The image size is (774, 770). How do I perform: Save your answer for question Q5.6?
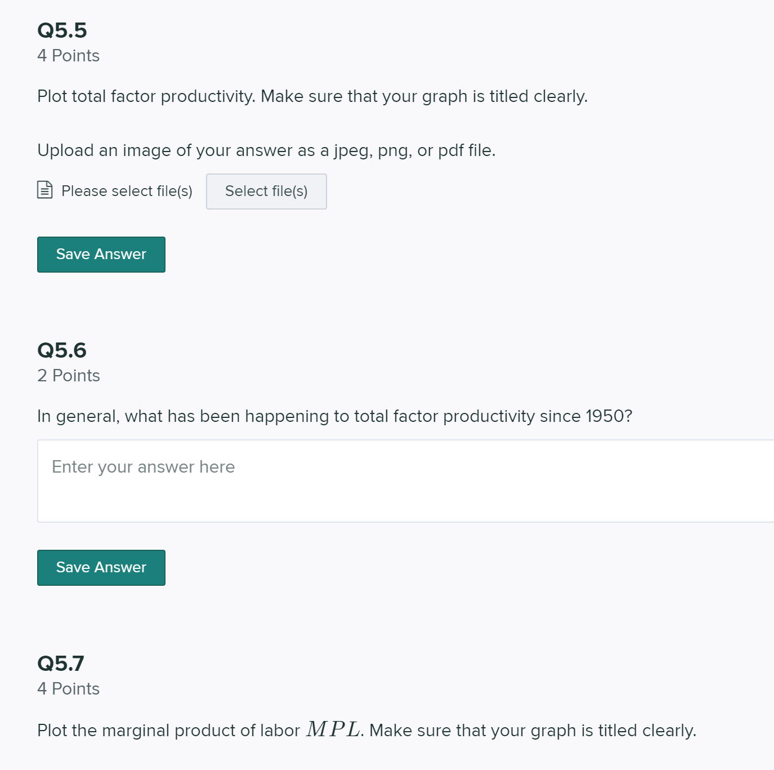101,567
